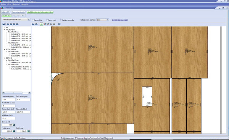Toggle the Detailní popis dílce checkbox
Screen dimensions: 229x140
pyautogui.click(x=61, y=20)
